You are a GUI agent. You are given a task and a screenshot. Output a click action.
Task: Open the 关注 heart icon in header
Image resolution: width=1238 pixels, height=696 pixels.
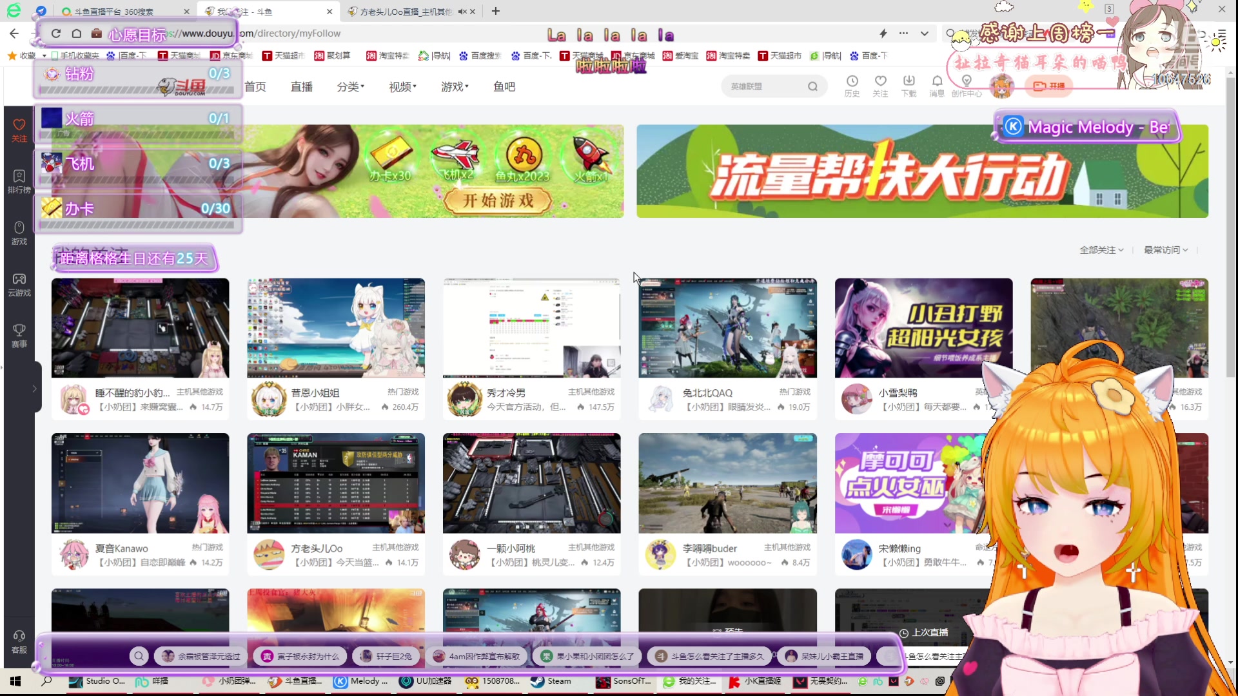880,86
